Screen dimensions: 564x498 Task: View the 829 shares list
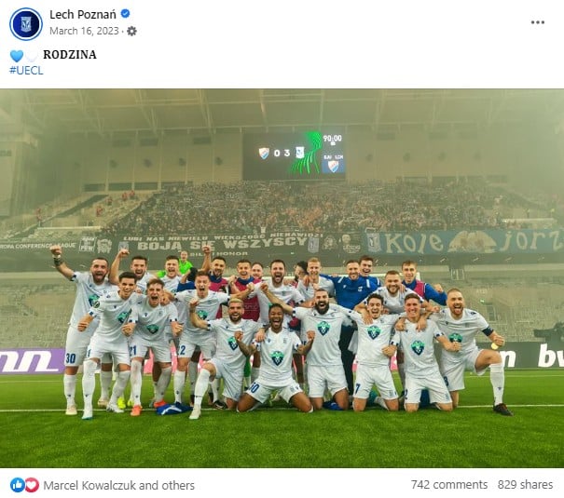(x=525, y=485)
